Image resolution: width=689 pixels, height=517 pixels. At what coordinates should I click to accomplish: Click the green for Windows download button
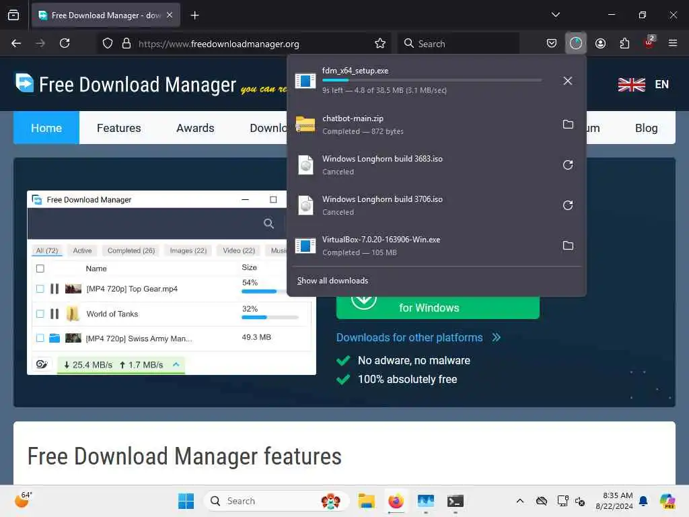(x=437, y=307)
